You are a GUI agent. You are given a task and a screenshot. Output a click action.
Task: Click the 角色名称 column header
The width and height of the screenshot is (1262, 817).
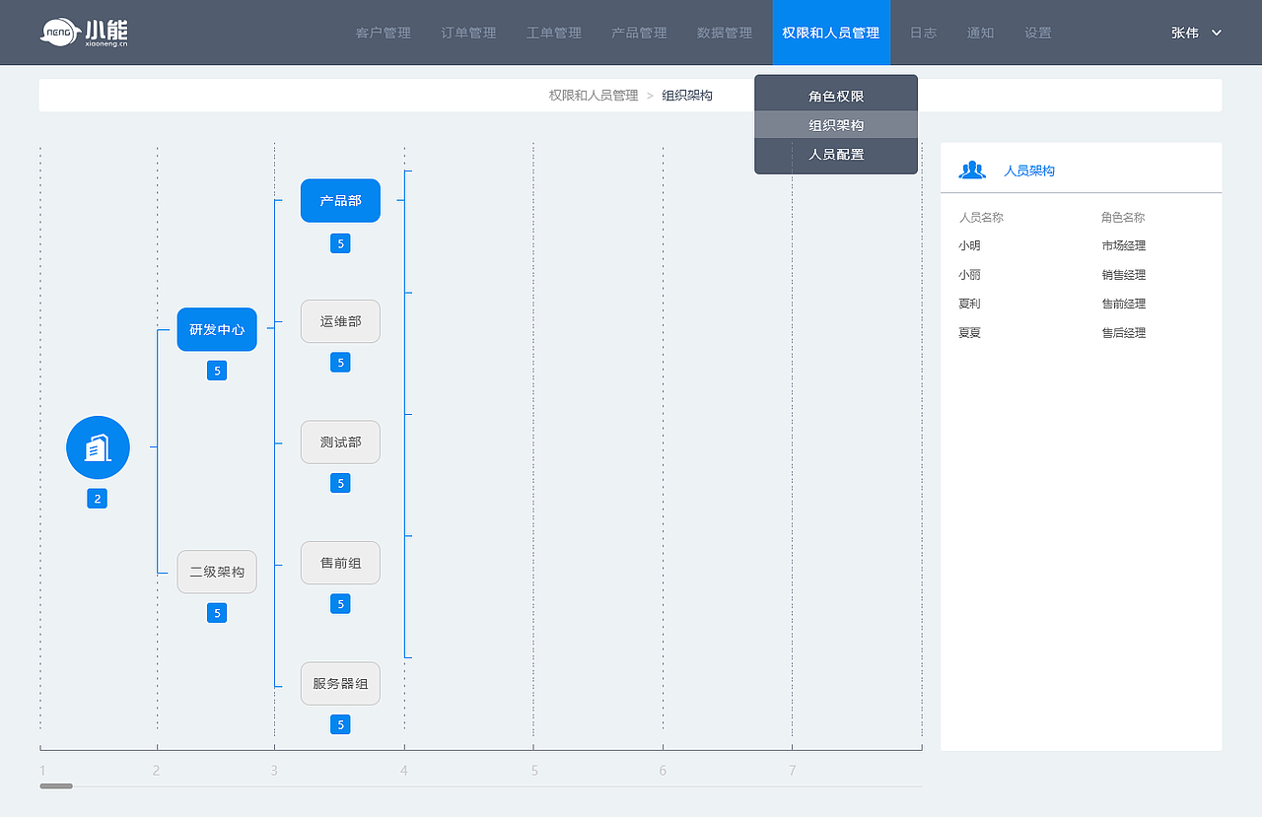coord(1123,217)
